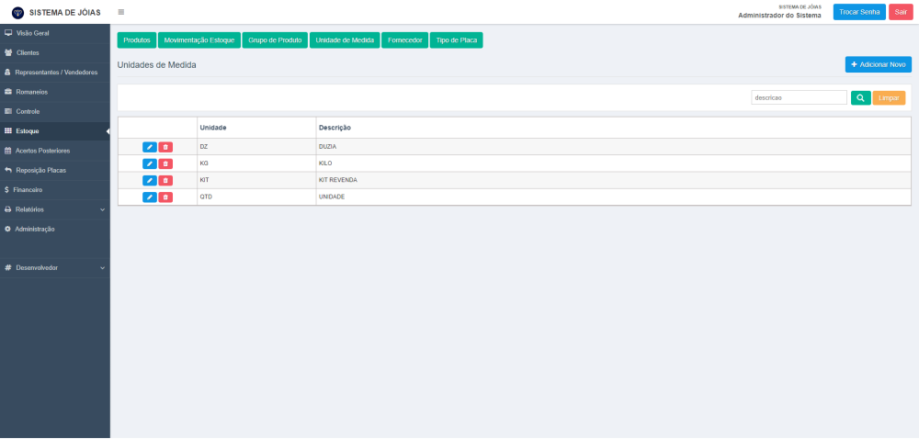The width and height of the screenshot is (919, 439).
Task: Click the green search magnifier button
Action: [x=860, y=97]
